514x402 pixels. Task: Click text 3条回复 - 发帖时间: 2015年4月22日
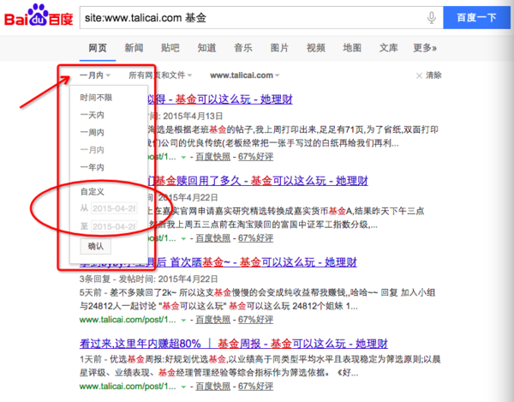coord(148,279)
